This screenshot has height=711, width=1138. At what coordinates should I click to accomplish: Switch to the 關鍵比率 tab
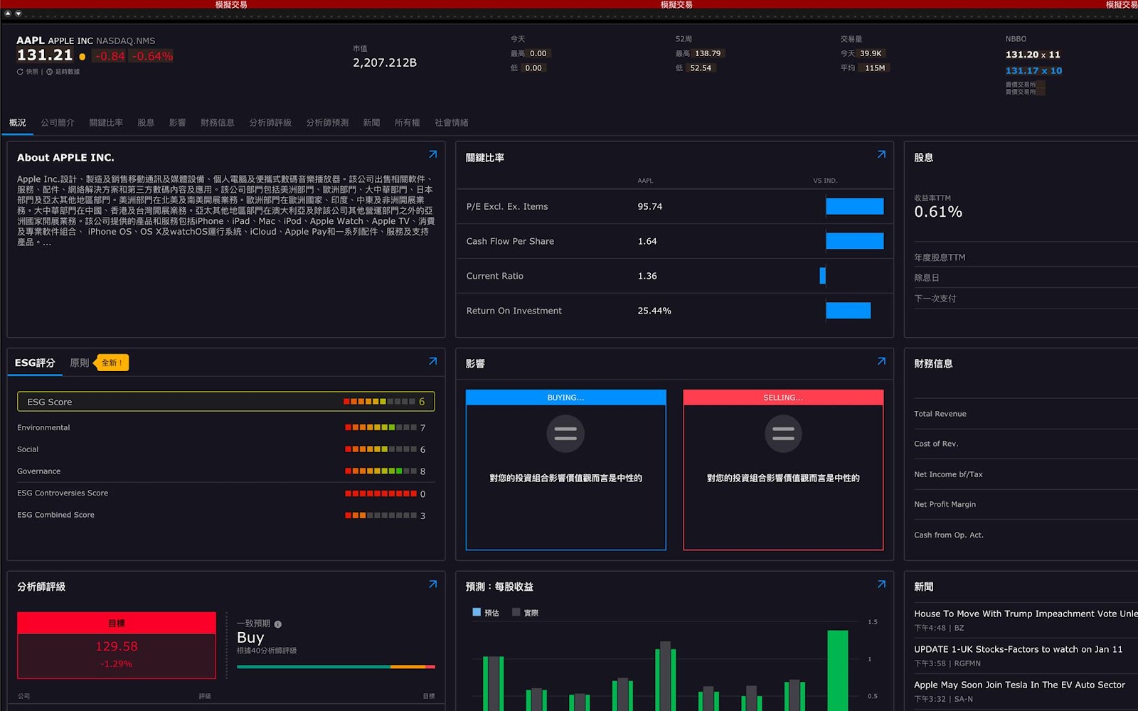[106, 122]
